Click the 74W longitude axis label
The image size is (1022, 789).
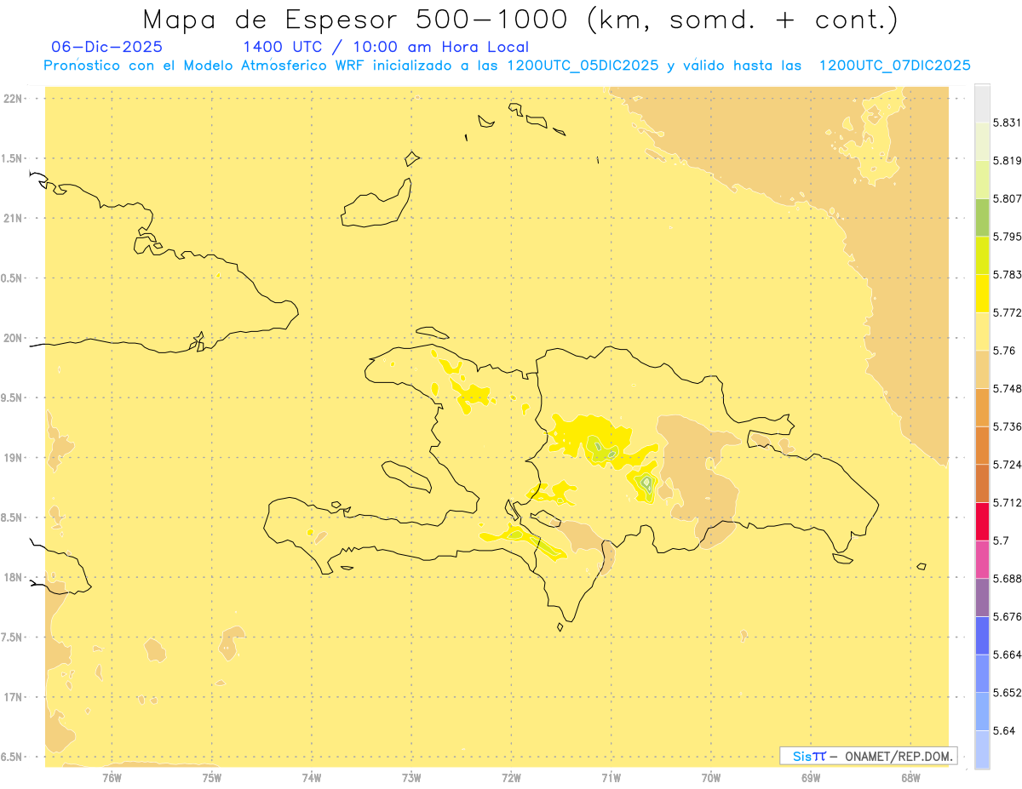point(312,777)
